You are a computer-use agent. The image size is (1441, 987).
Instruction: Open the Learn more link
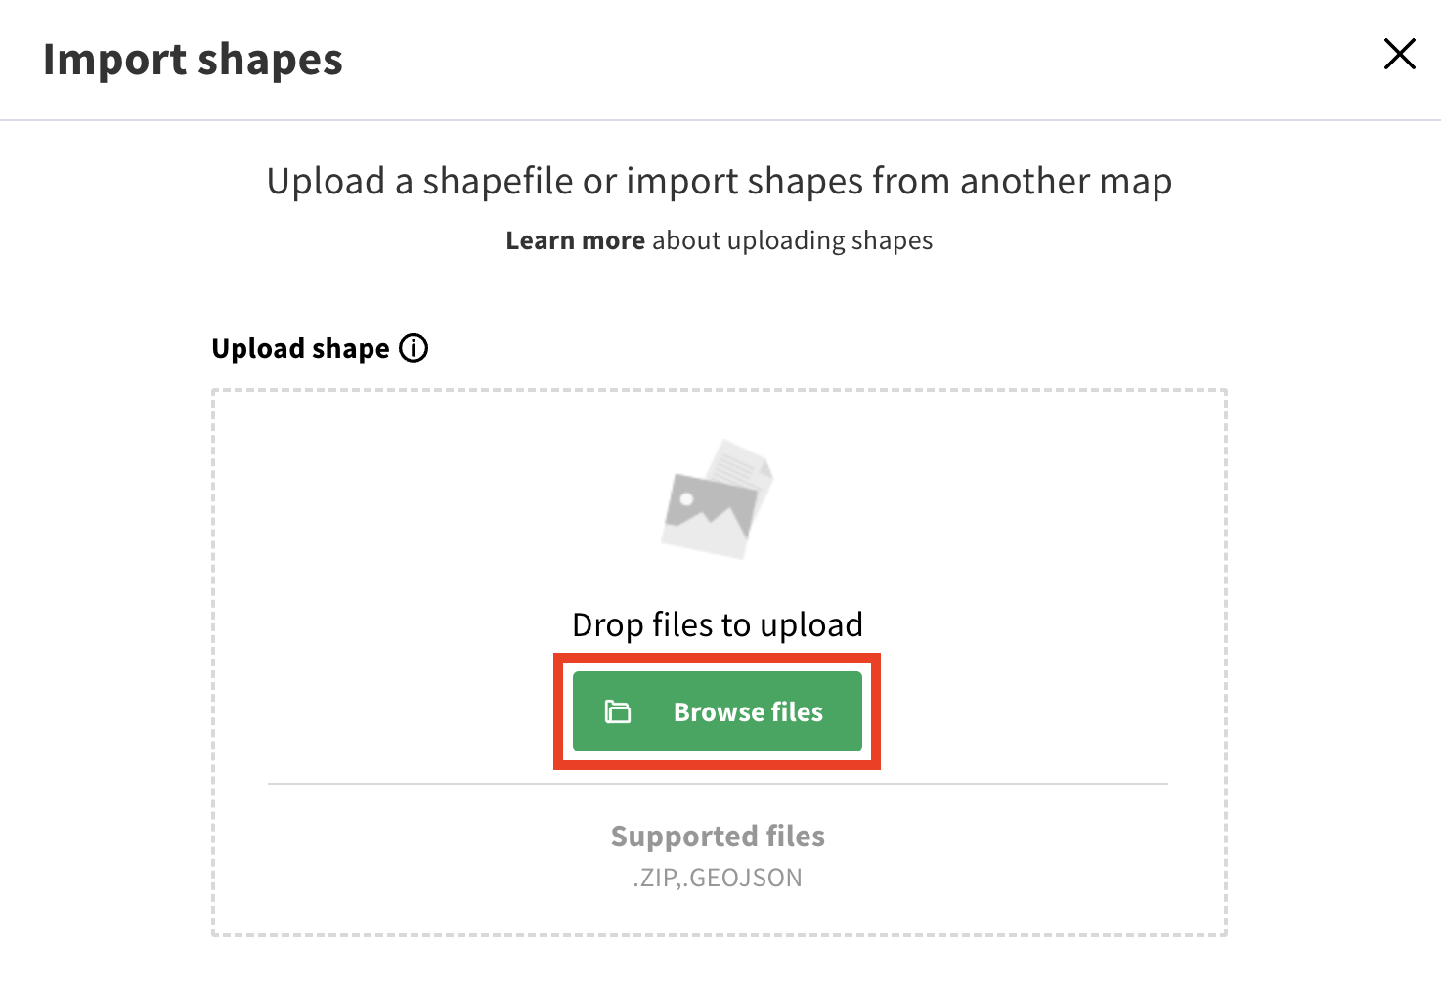[x=575, y=240]
